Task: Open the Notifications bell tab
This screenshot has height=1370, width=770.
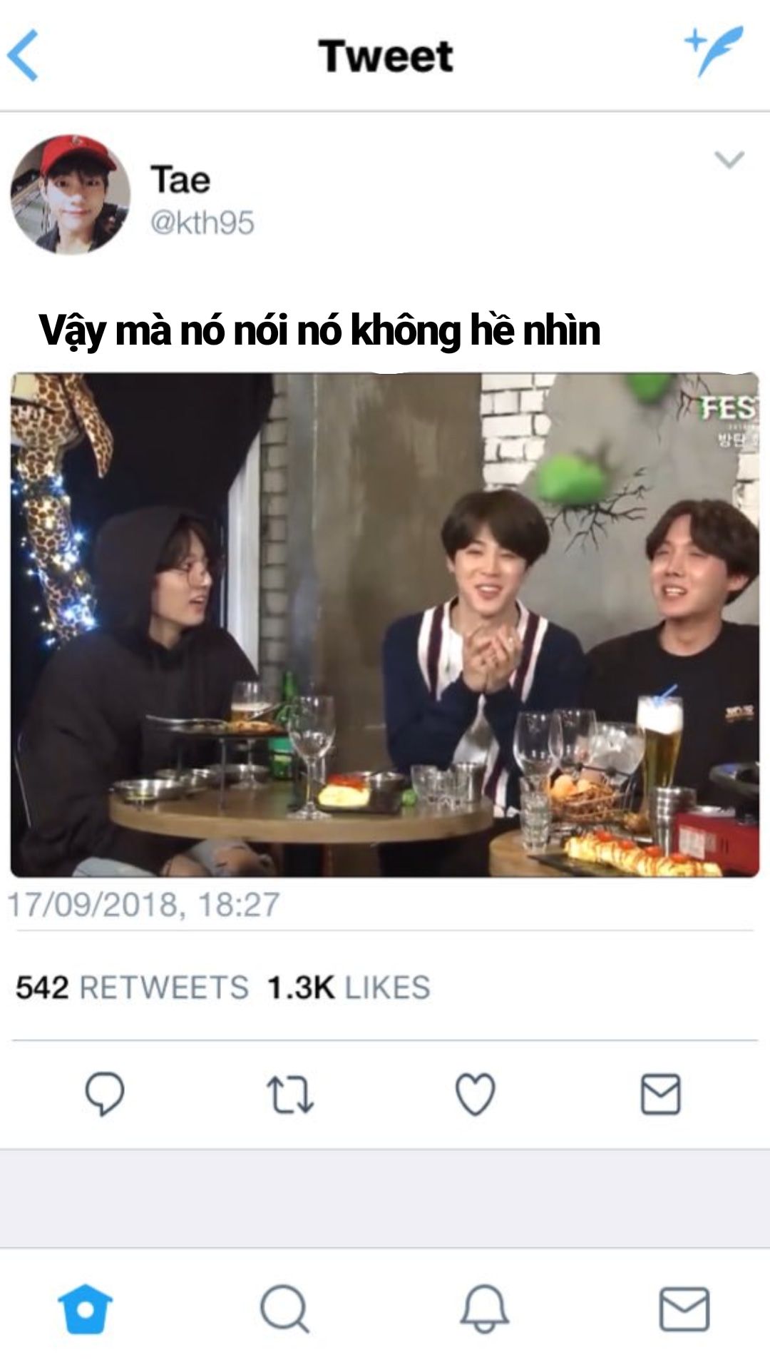Action: coord(484,1309)
